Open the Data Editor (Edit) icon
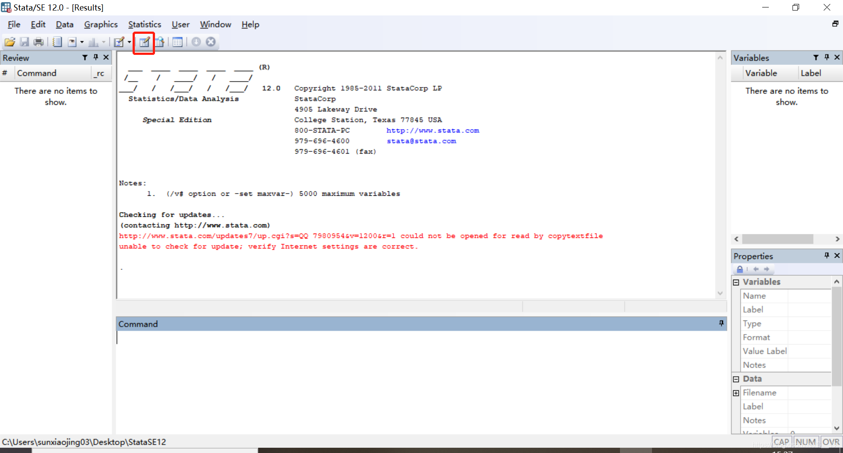This screenshot has height=453, width=843. click(x=144, y=42)
